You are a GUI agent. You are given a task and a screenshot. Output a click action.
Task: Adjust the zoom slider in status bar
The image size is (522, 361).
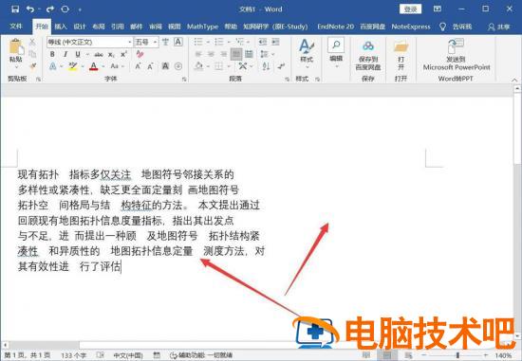click(457, 355)
